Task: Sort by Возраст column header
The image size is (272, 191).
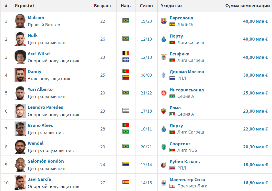Action: [103, 6]
